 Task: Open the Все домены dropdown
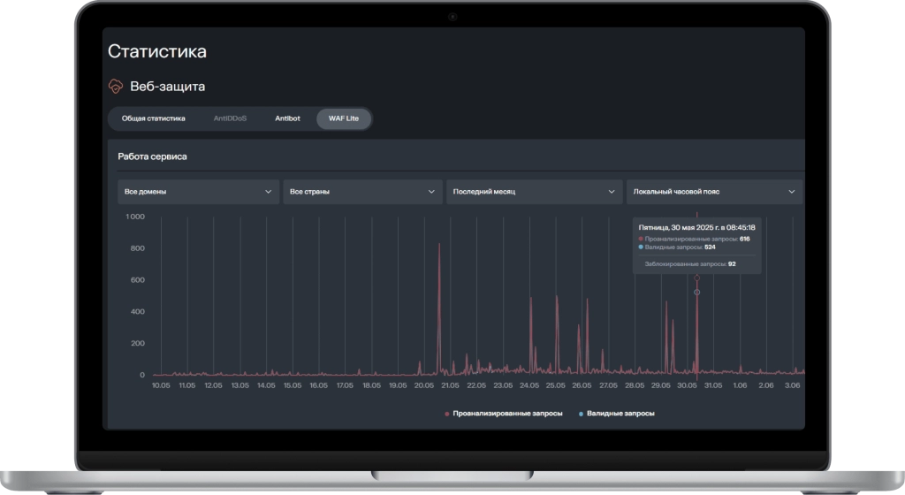pos(198,192)
